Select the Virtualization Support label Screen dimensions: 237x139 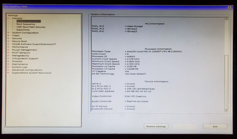point(25,58)
